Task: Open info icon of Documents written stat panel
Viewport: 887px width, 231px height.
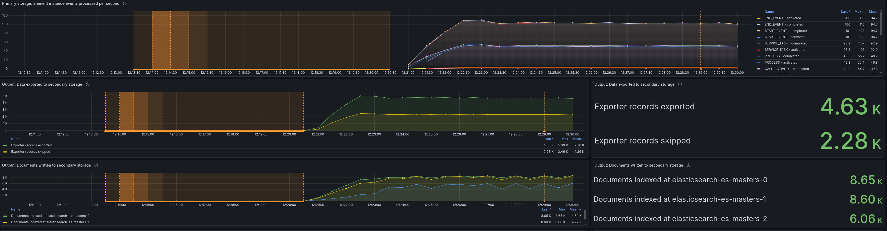Action: click(x=688, y=165)
